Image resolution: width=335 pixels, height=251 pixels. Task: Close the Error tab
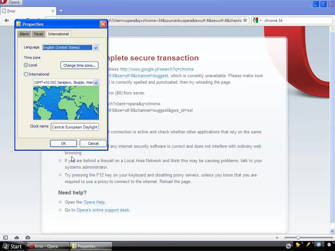(x=53, y=11)
